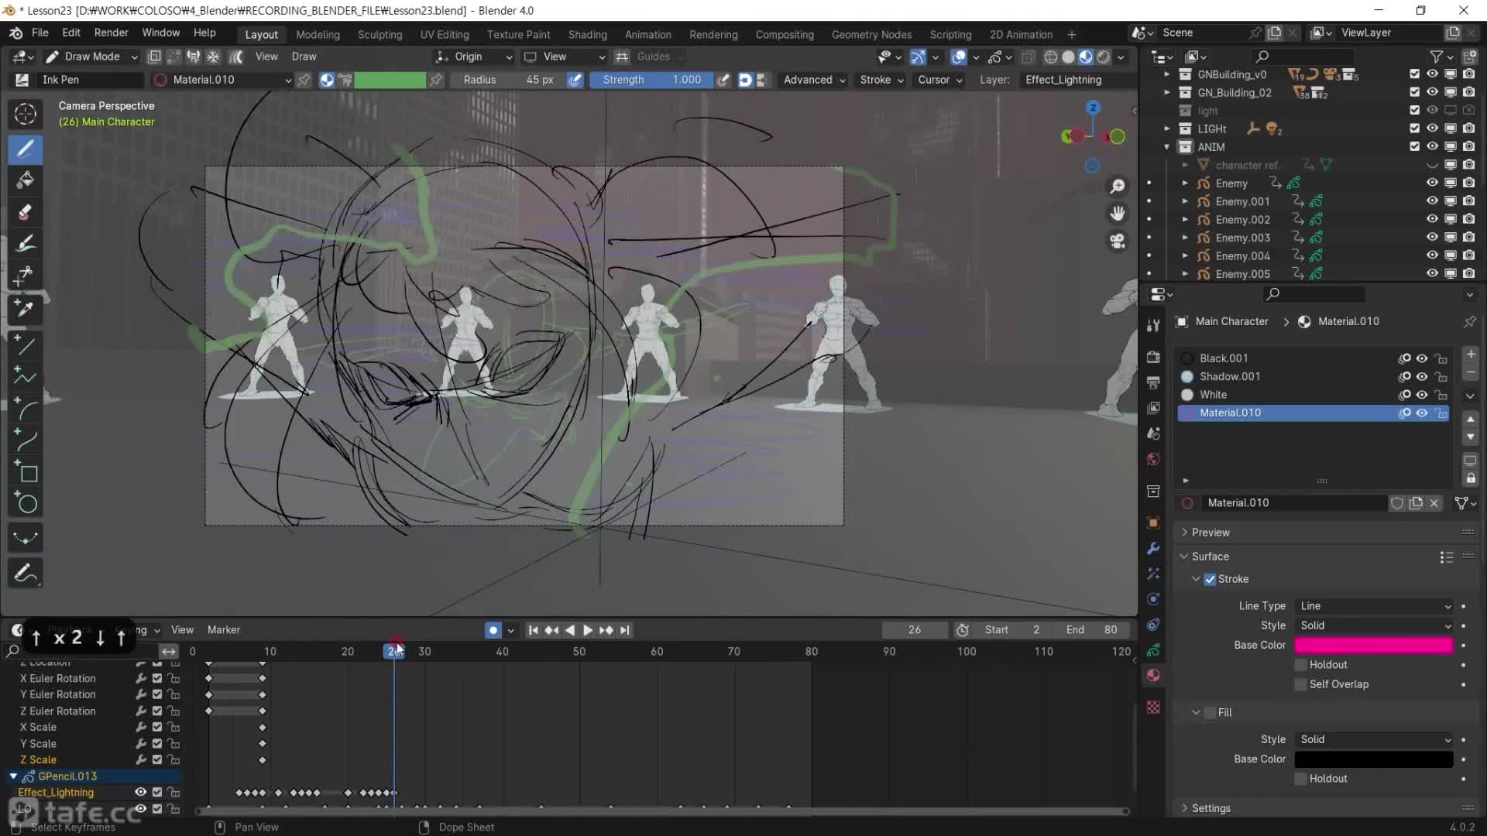Open the Render menu
1487x836 pixels.
point(111,33)
